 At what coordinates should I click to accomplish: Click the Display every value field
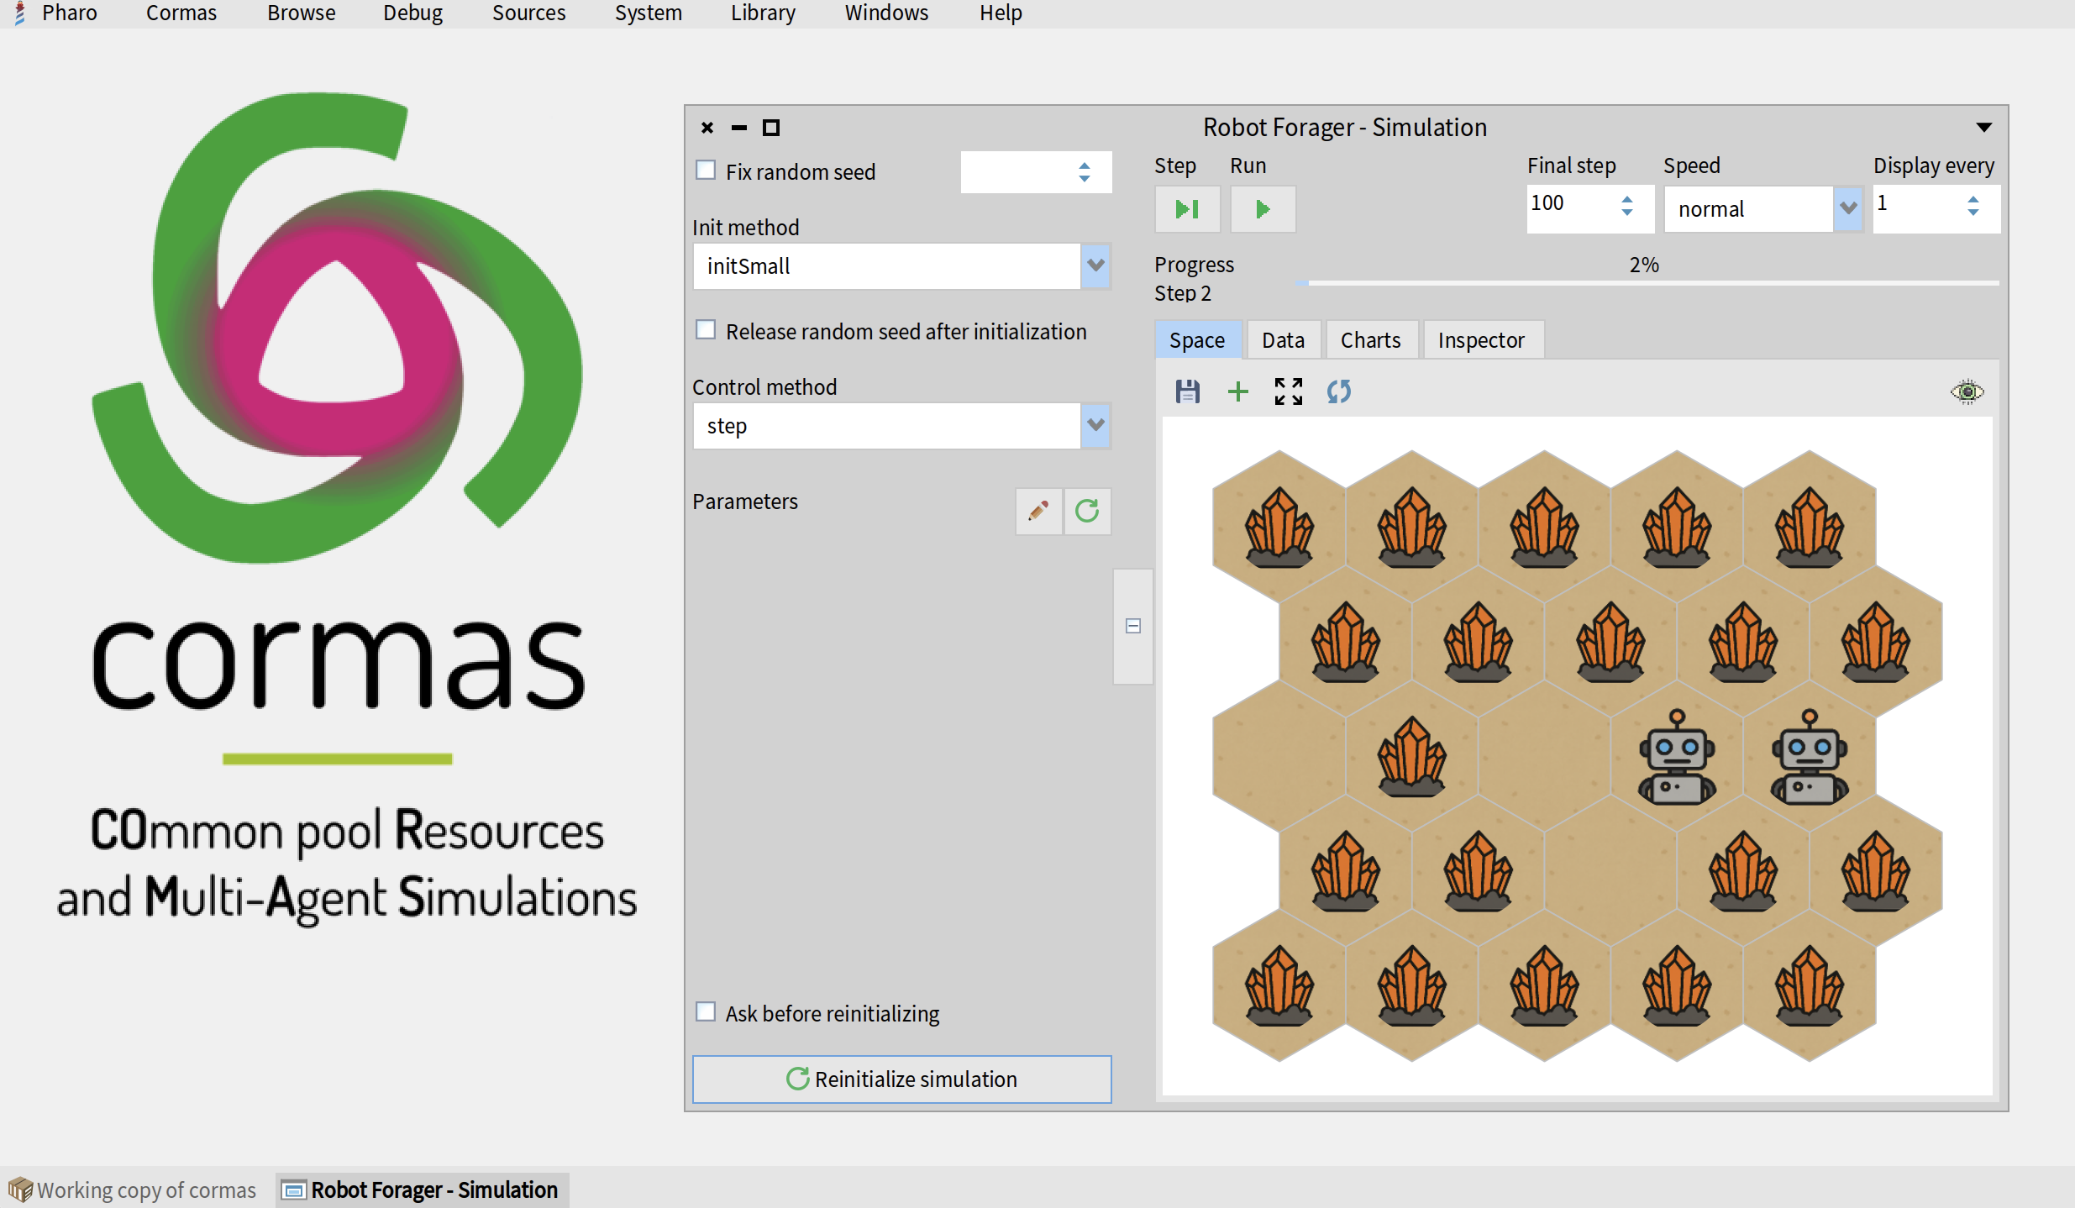(1936, 208)
